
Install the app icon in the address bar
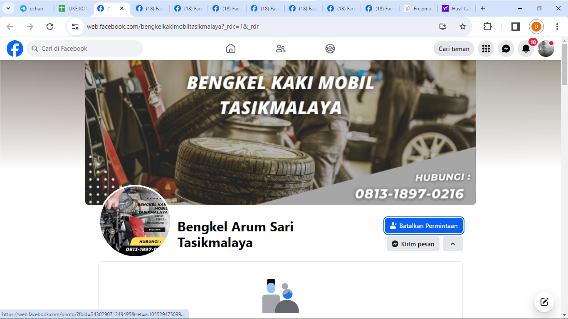coord(443,27)
